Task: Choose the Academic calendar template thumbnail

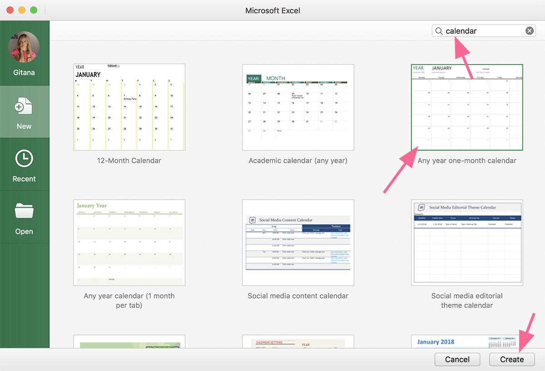Action: (x=298, y=107)
